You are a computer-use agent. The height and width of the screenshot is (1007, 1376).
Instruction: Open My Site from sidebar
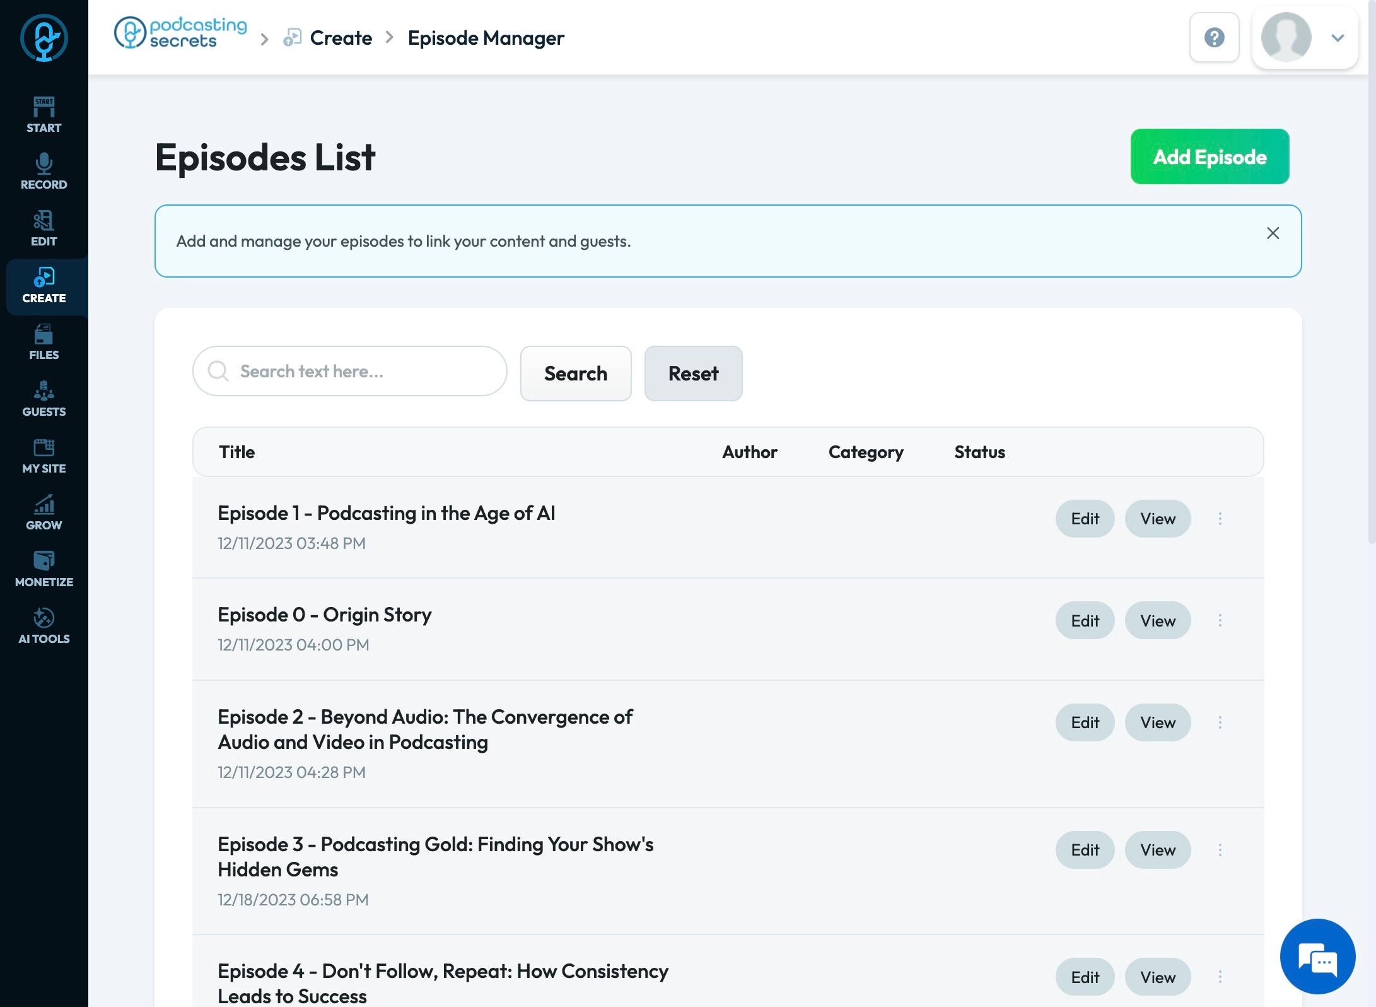pyautogui.click(x=44, y=455)
